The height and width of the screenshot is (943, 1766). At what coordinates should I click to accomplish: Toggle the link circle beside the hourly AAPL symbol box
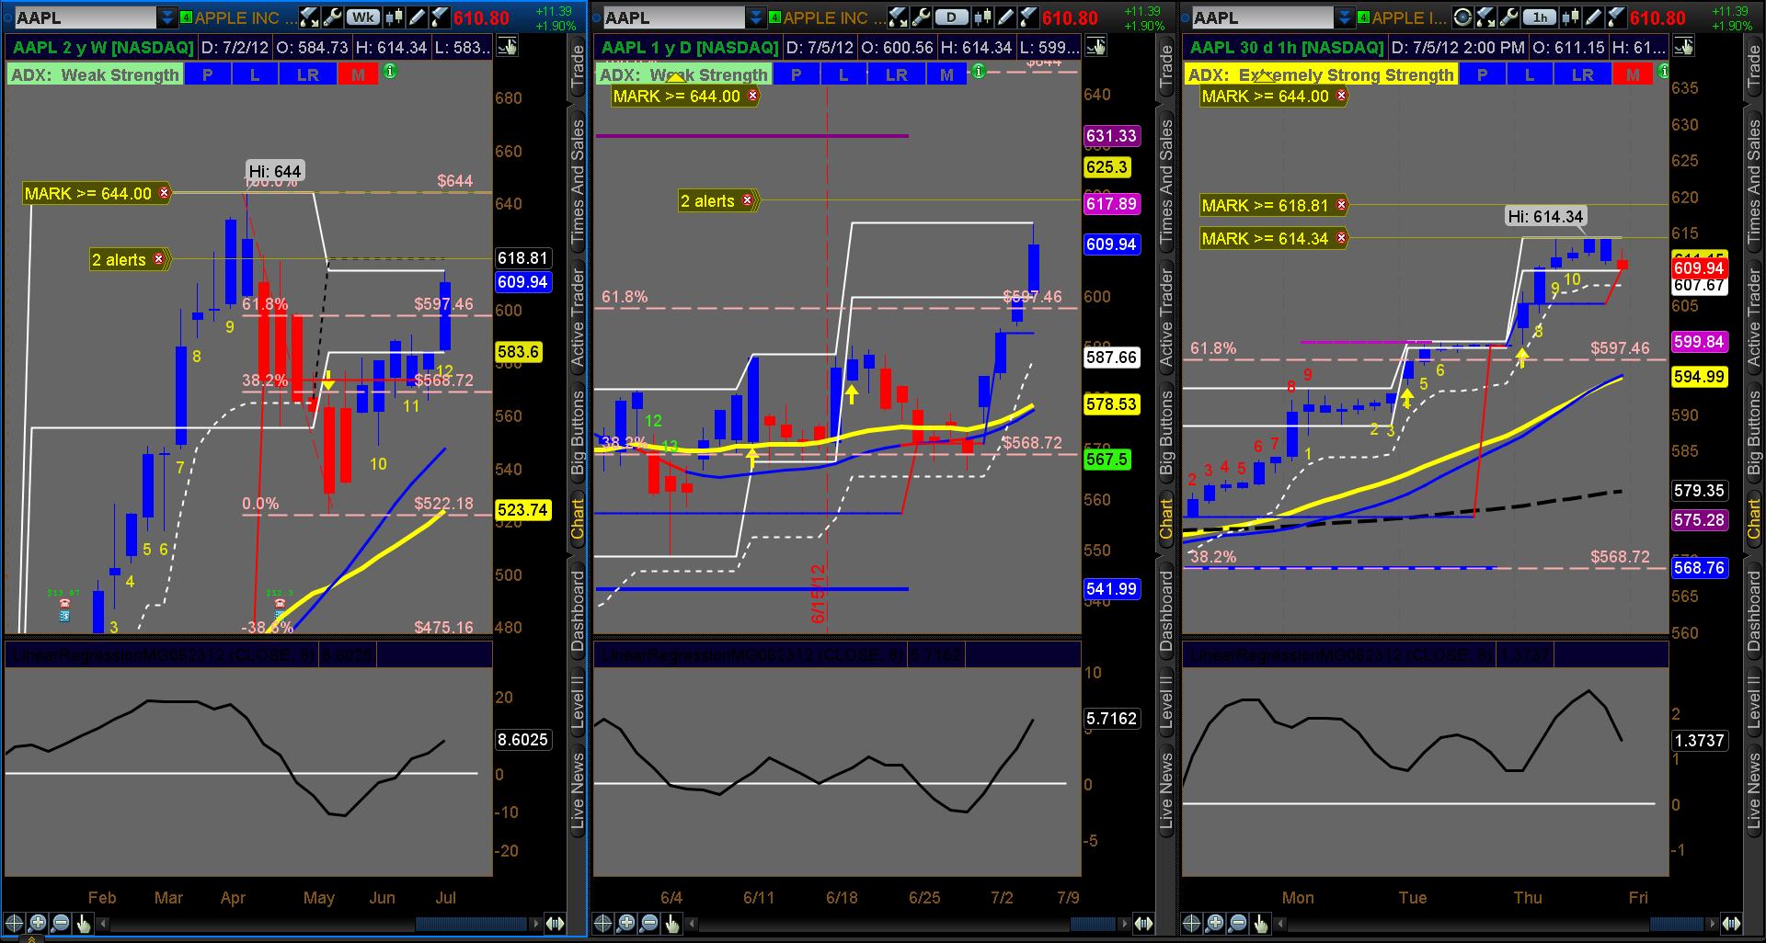(1186, 17)
